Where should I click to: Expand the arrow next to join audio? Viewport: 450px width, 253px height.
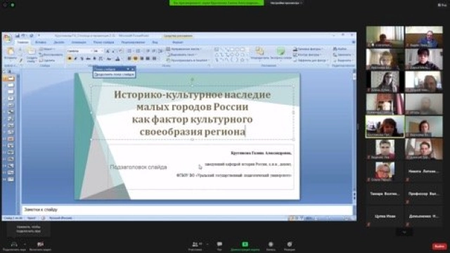point(25,244)
